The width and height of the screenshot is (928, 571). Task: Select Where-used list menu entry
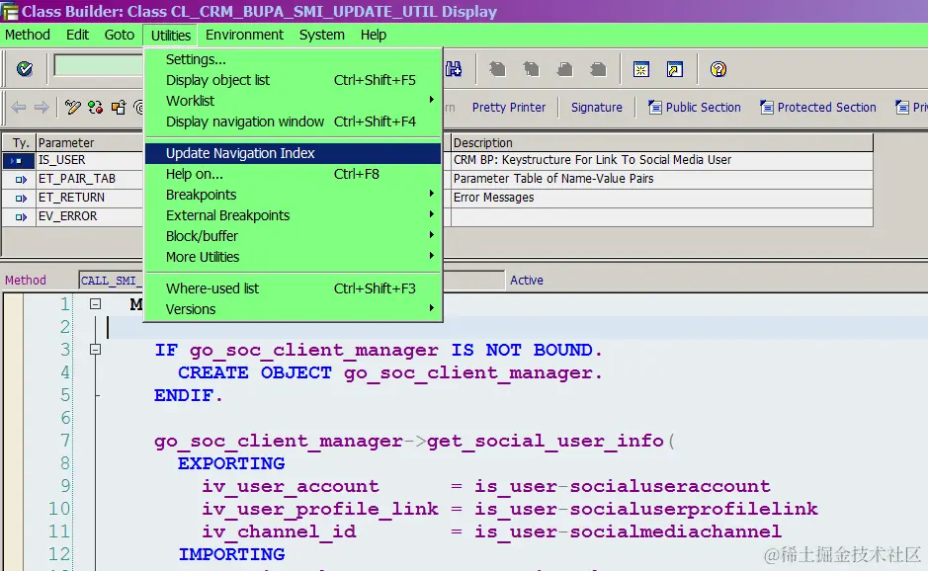[x=293, y=288]
